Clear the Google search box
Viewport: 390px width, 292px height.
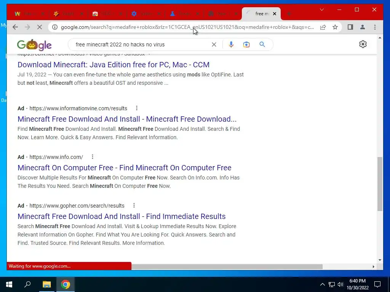pyautogui.click(x=214, y=44)
